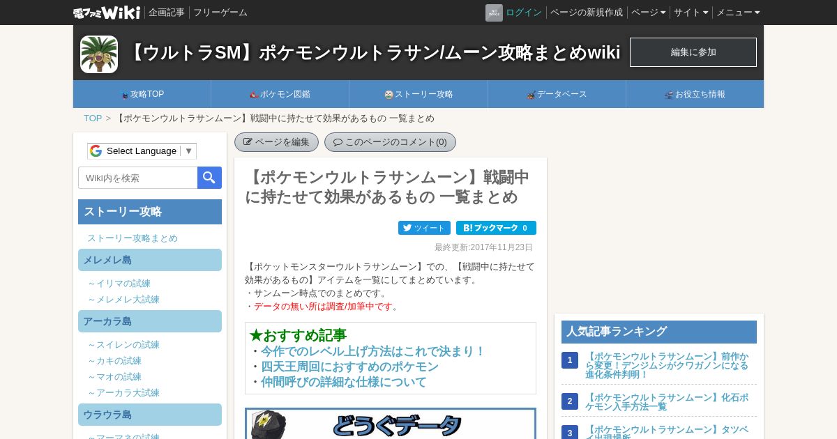Click the アーカラ島 sidebar heading

click(150, 321)
